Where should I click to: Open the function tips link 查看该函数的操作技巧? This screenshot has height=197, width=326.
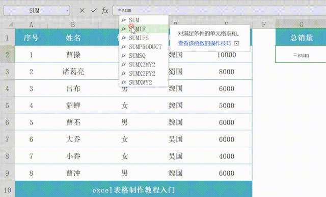205,43
